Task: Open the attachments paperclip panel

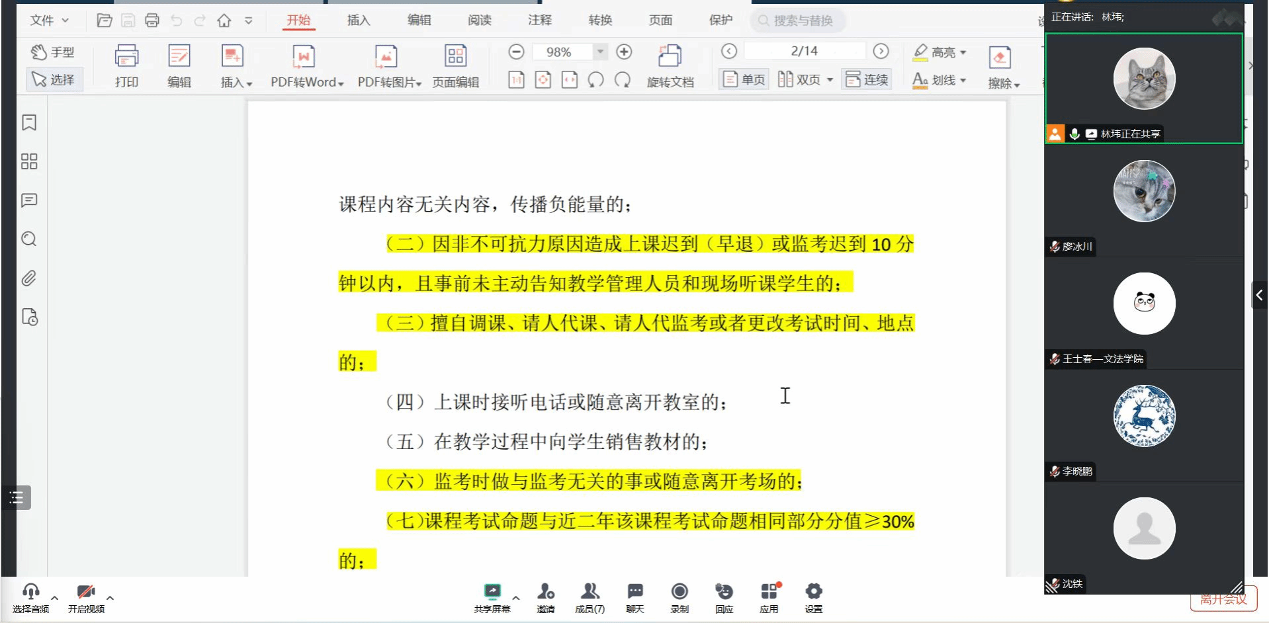Action: coord(29,278)
